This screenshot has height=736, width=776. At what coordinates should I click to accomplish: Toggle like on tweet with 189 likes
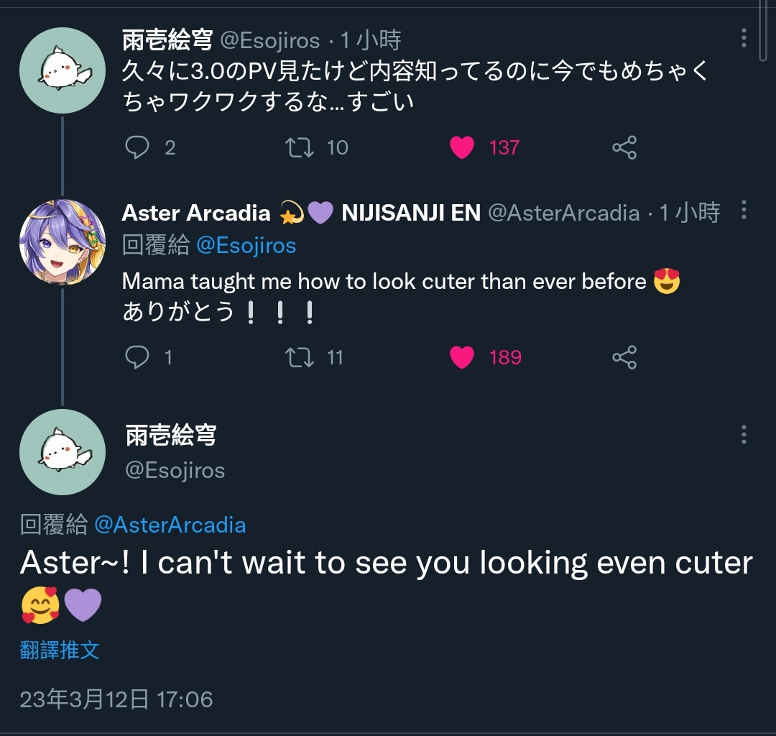(462, 357)
